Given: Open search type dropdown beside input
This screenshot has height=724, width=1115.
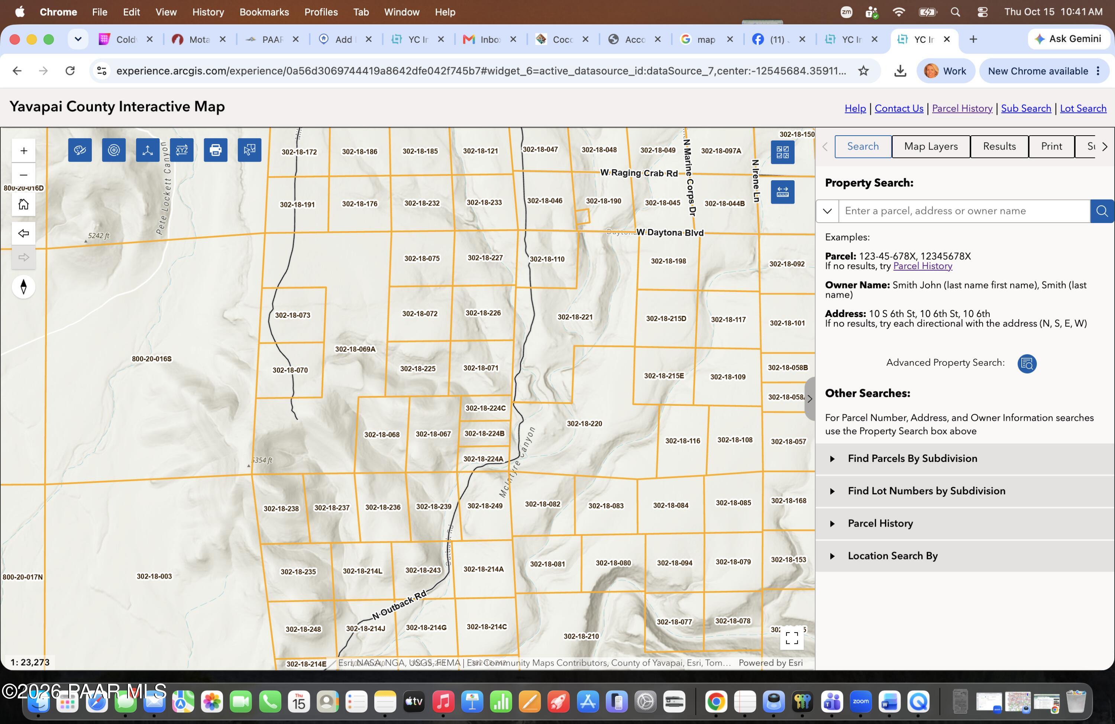Looking at the screenshot, I should click(x=827, y=211).
